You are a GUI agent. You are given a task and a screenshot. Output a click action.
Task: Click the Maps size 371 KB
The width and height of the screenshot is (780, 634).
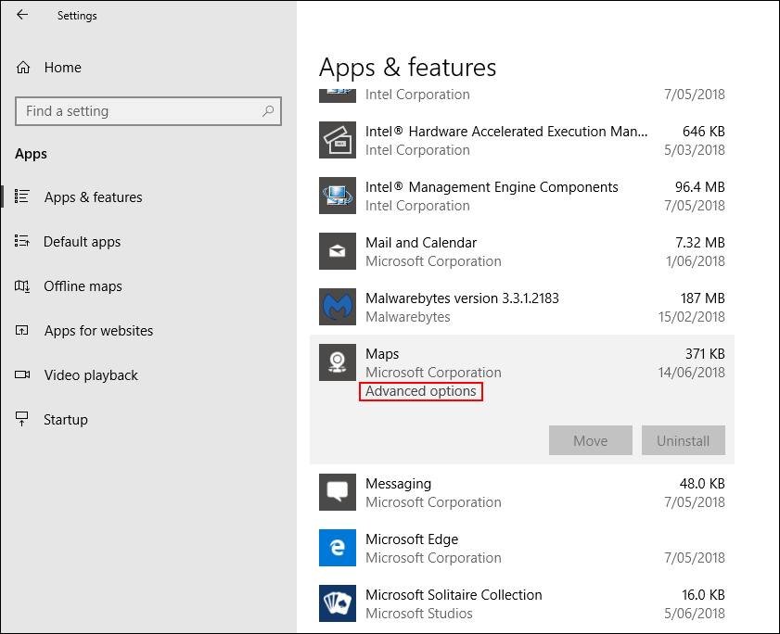[x=705, y=354]
